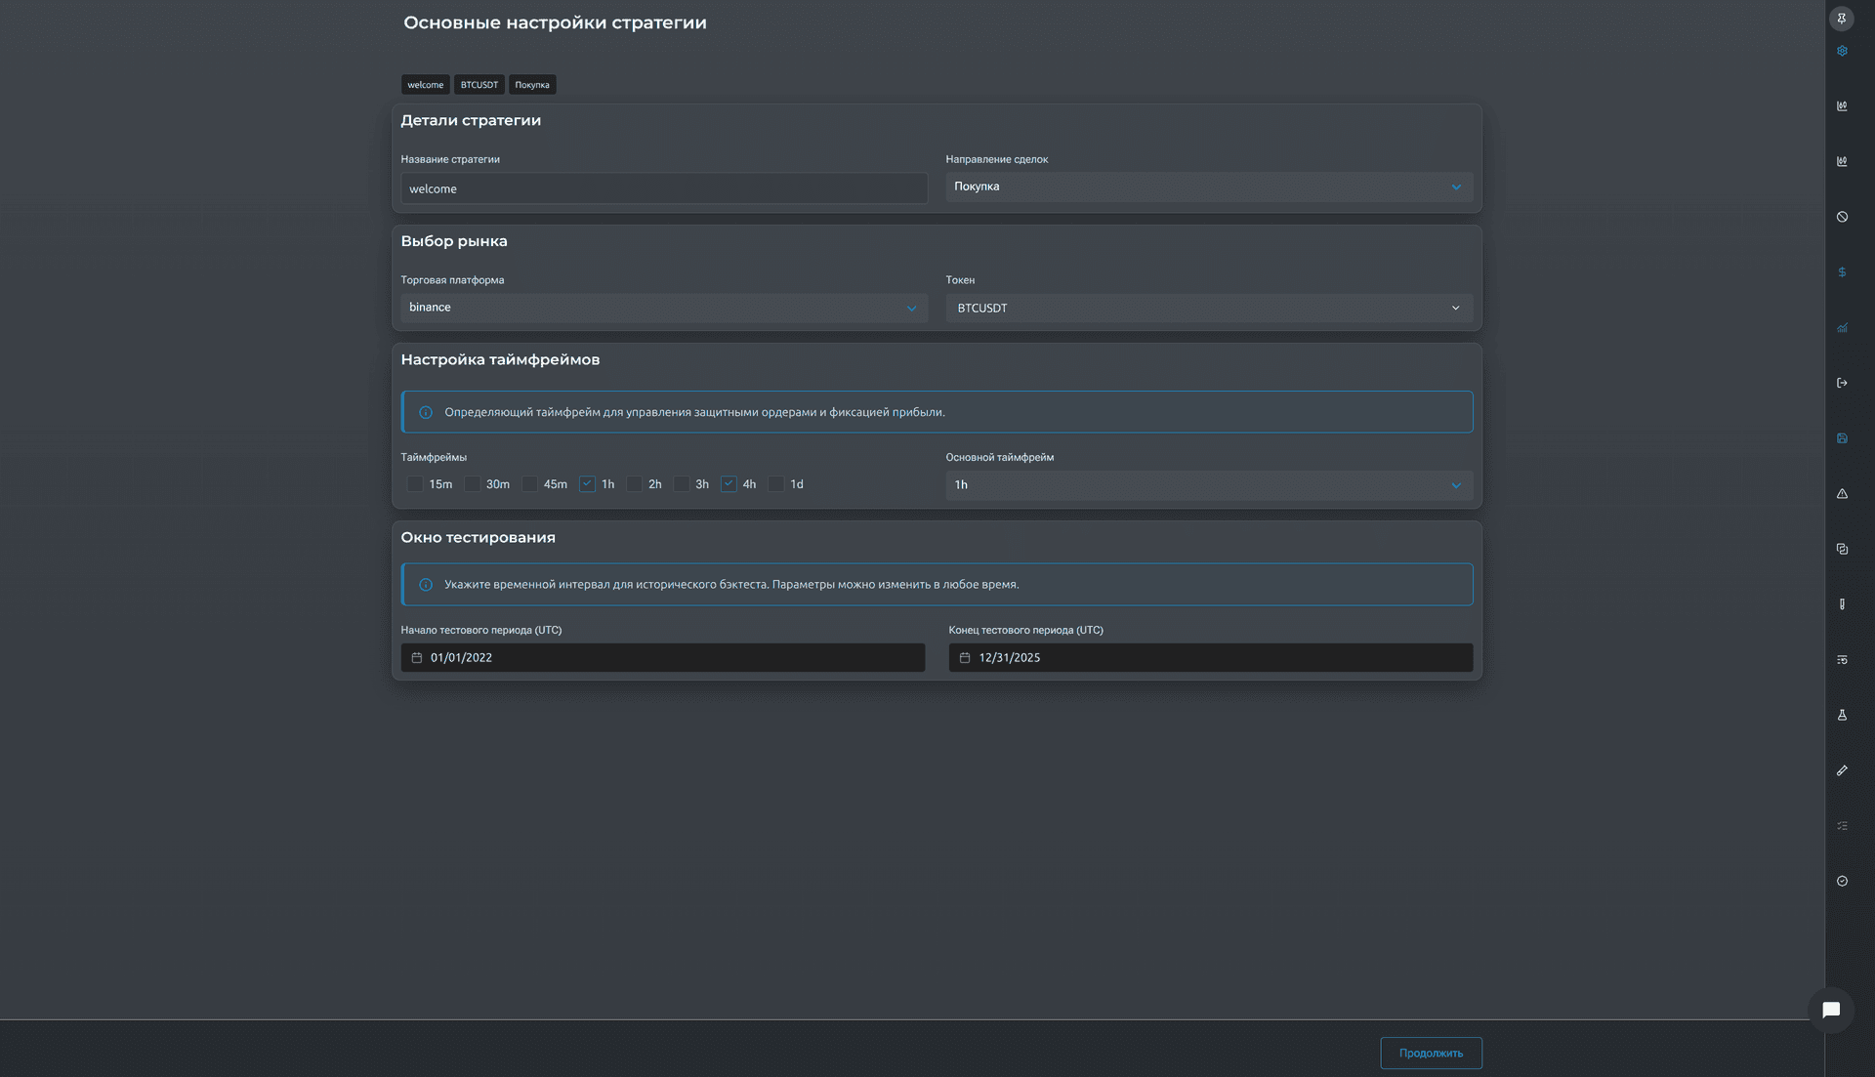Open the dollar sign sidebar icon
Viewport: 1875px width, 1077px height.
1842,272
